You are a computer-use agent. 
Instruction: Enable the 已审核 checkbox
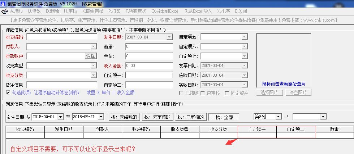pyautogui.click(x=204, y=93)
